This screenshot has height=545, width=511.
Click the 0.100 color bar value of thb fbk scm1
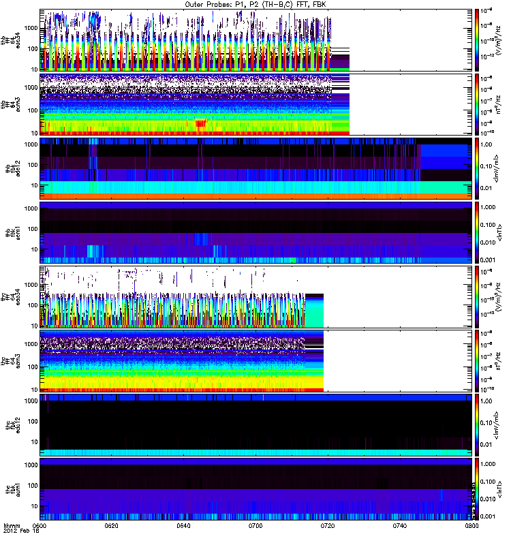click(488, 225)
